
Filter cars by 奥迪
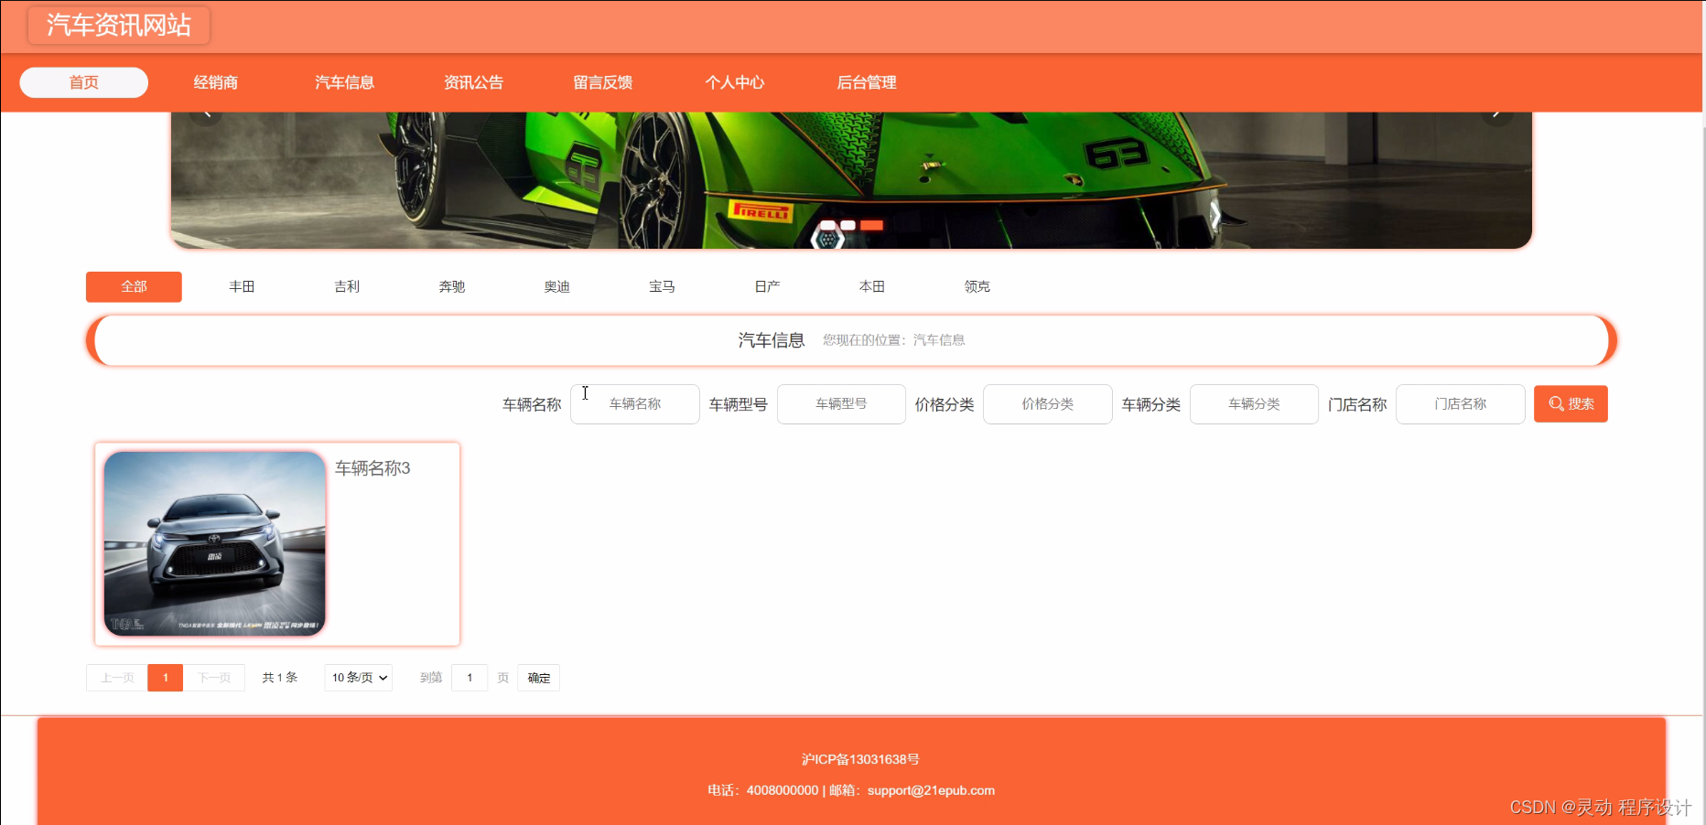557,286
